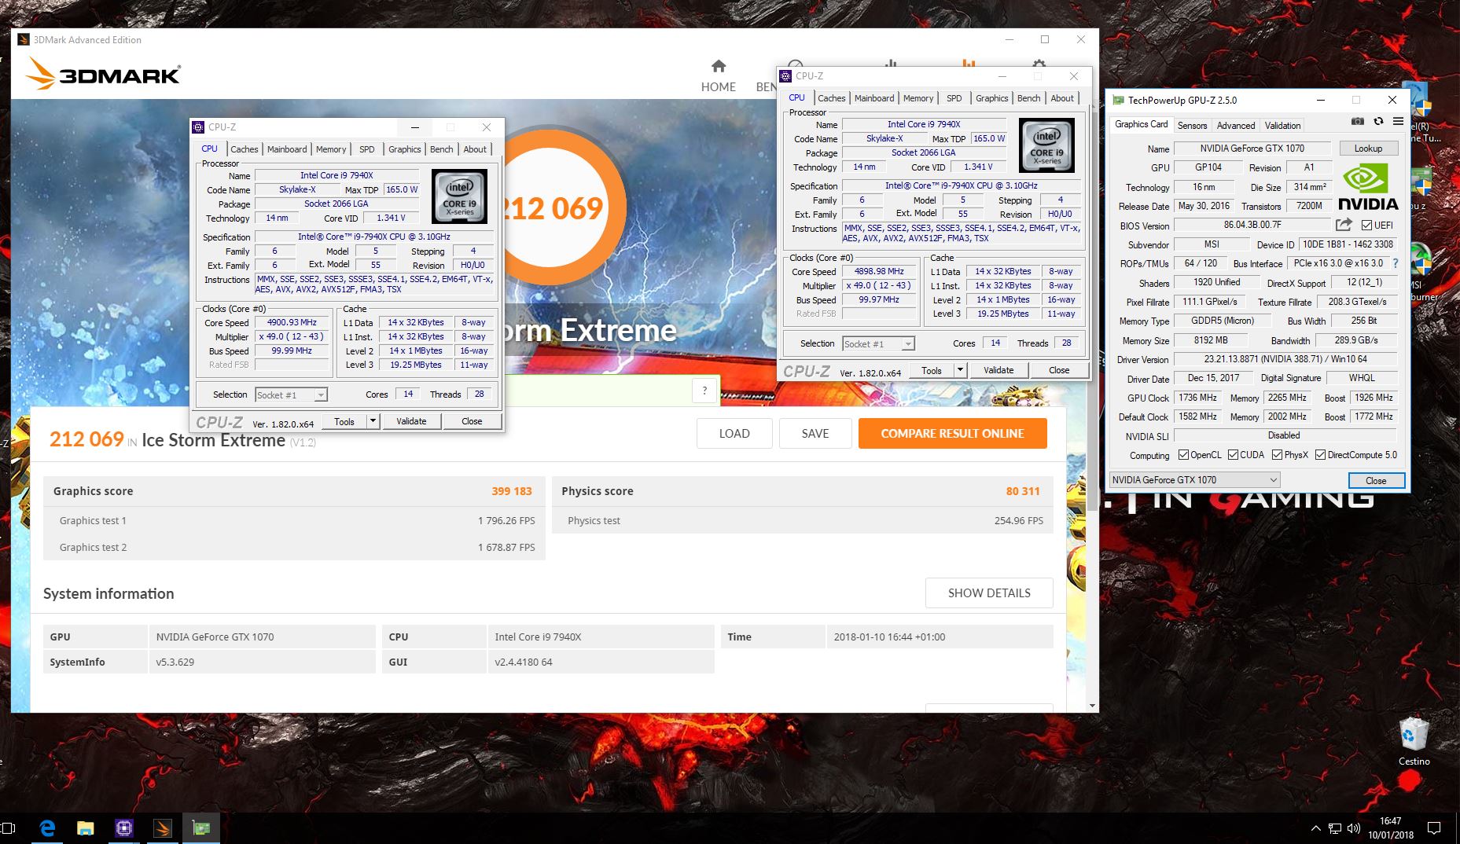Click SHOW DETAILS for System information
The height and width of the screenshot is (844, 1460).
[989, 593]
